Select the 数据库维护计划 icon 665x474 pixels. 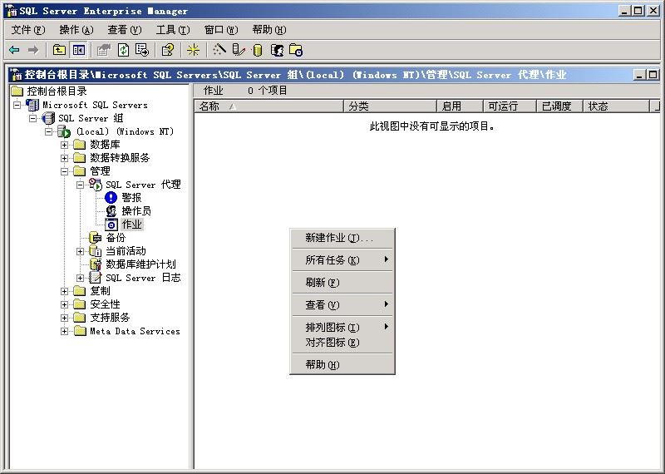(x=96, y=264)
